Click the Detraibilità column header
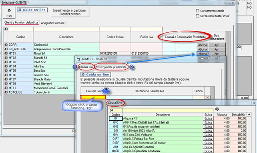This screenshot has height=153, width=257. tap(238, 115)
